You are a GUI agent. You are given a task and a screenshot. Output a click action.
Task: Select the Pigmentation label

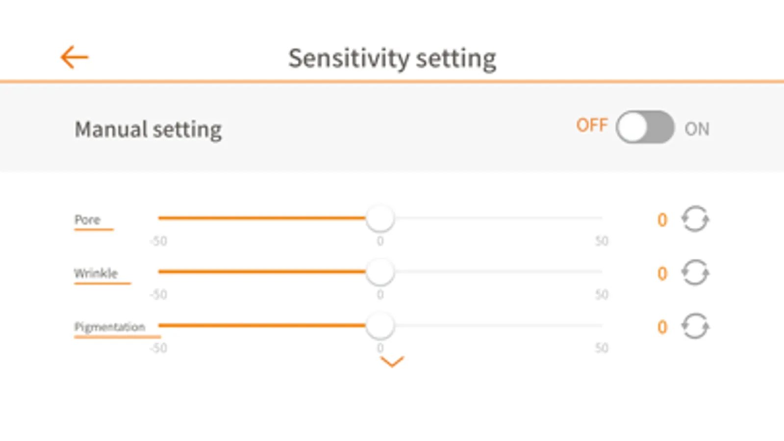[109, 327]
